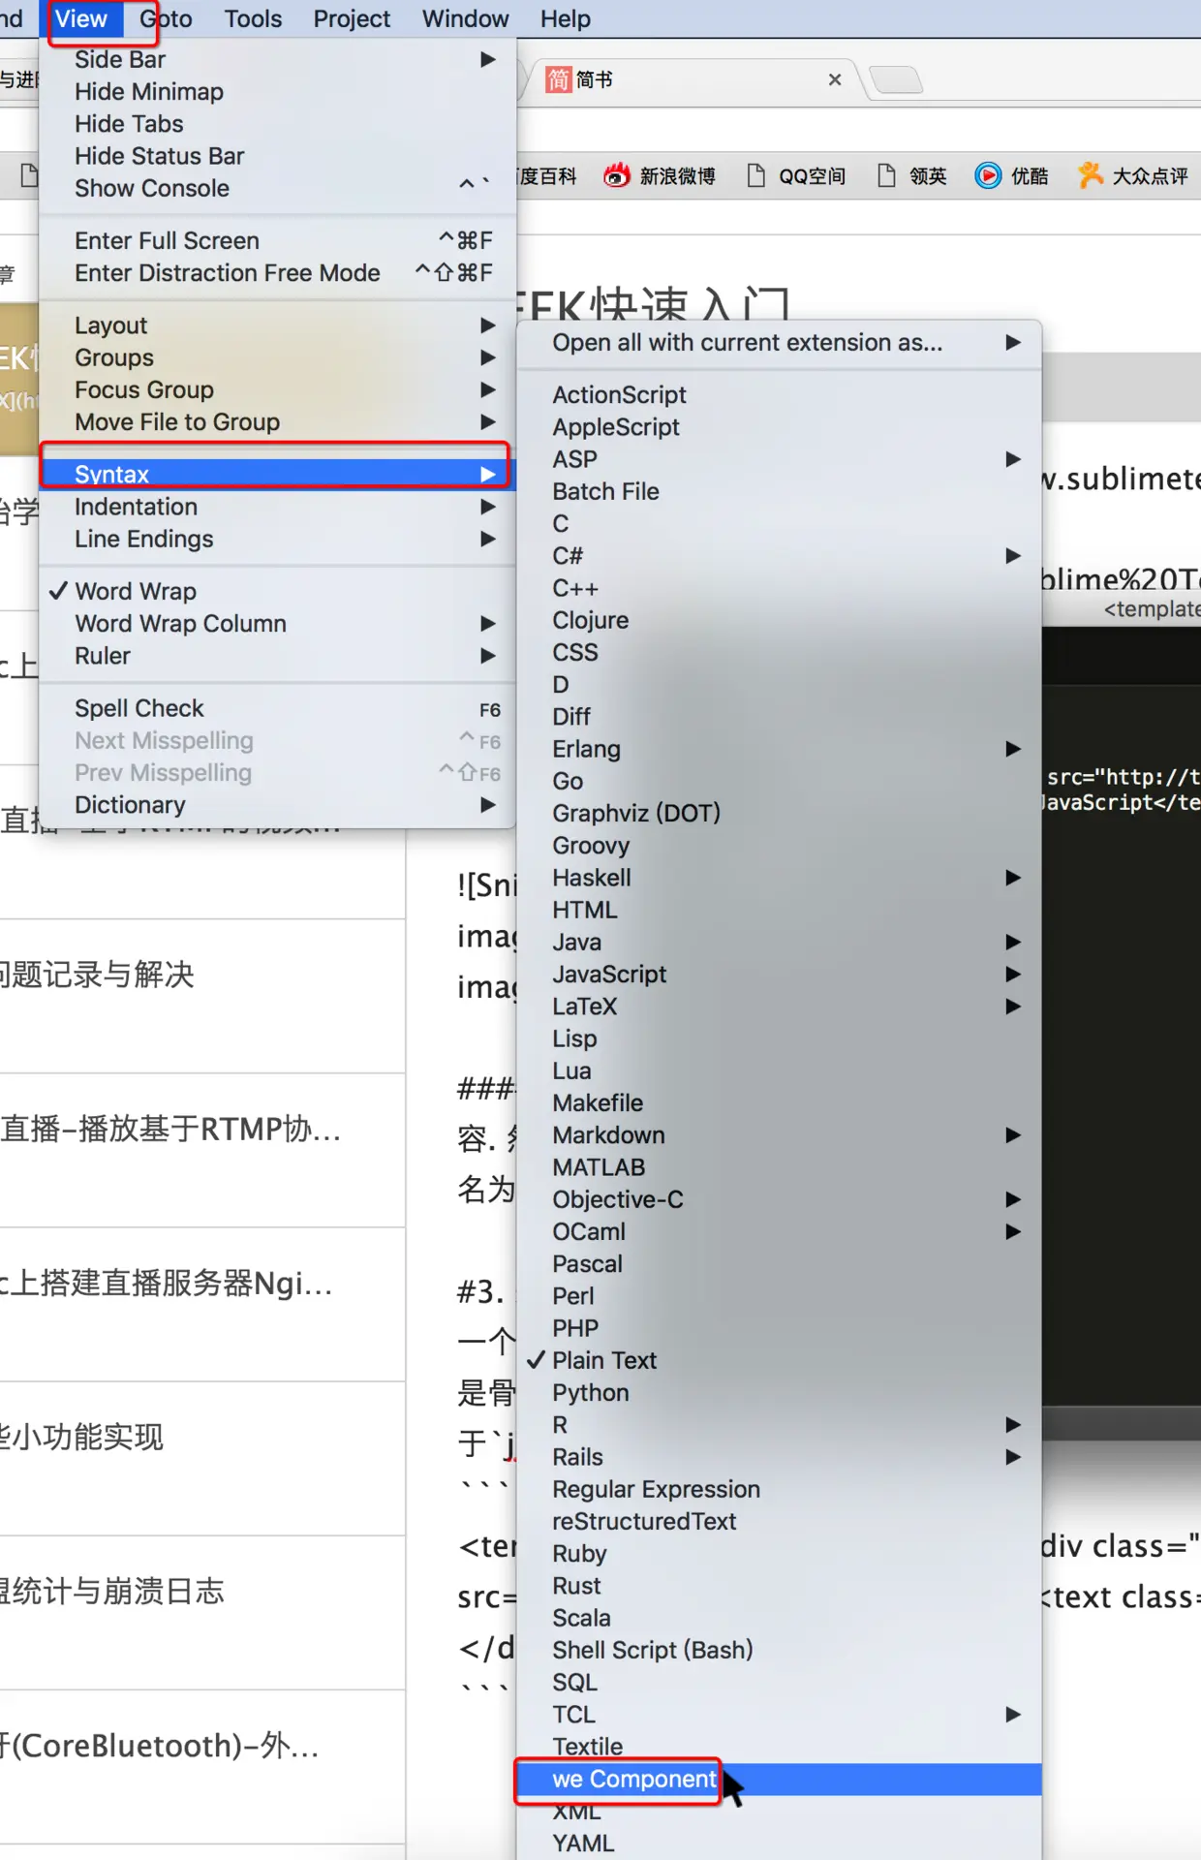Select C++ syntax

[780, 588]
